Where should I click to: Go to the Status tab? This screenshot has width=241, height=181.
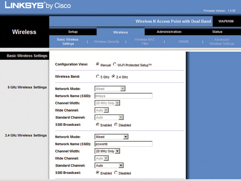217,32
